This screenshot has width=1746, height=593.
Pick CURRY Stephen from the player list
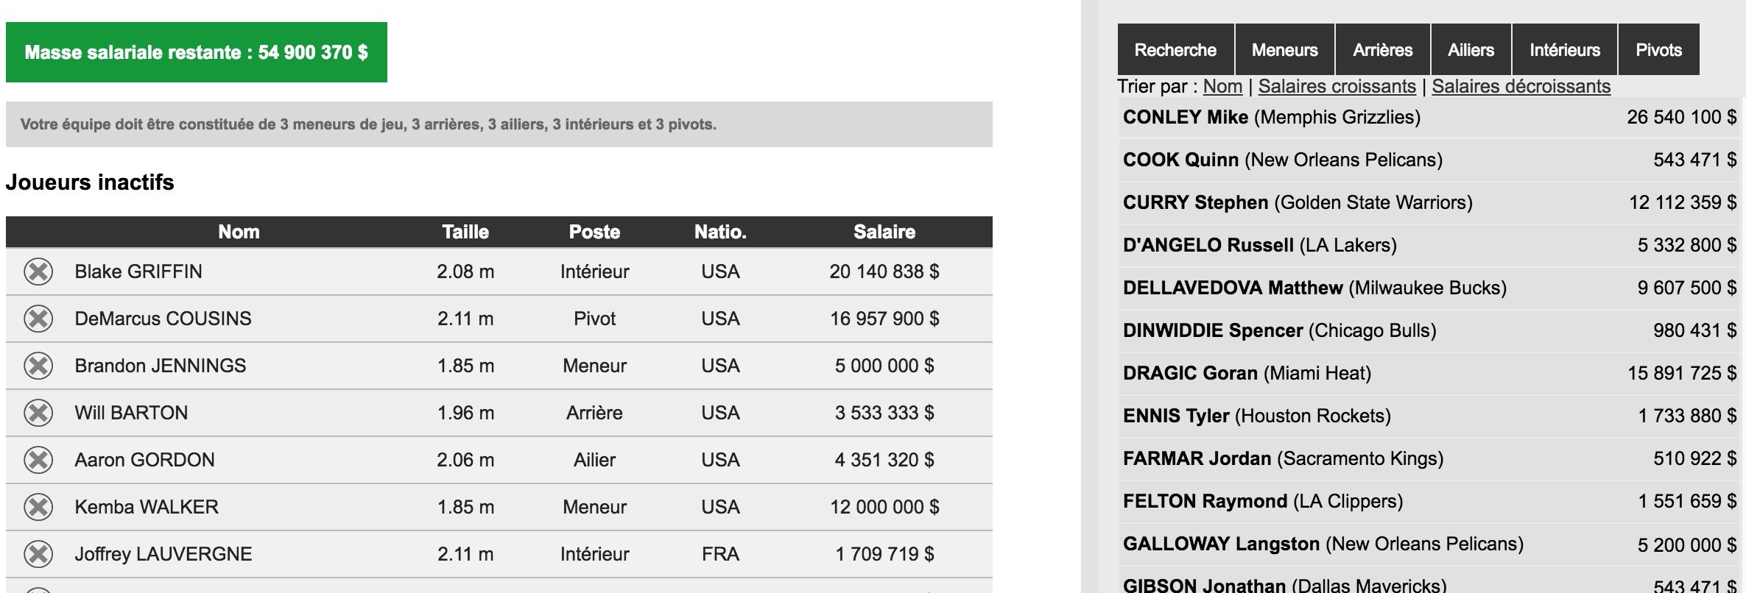(1297, 203)
